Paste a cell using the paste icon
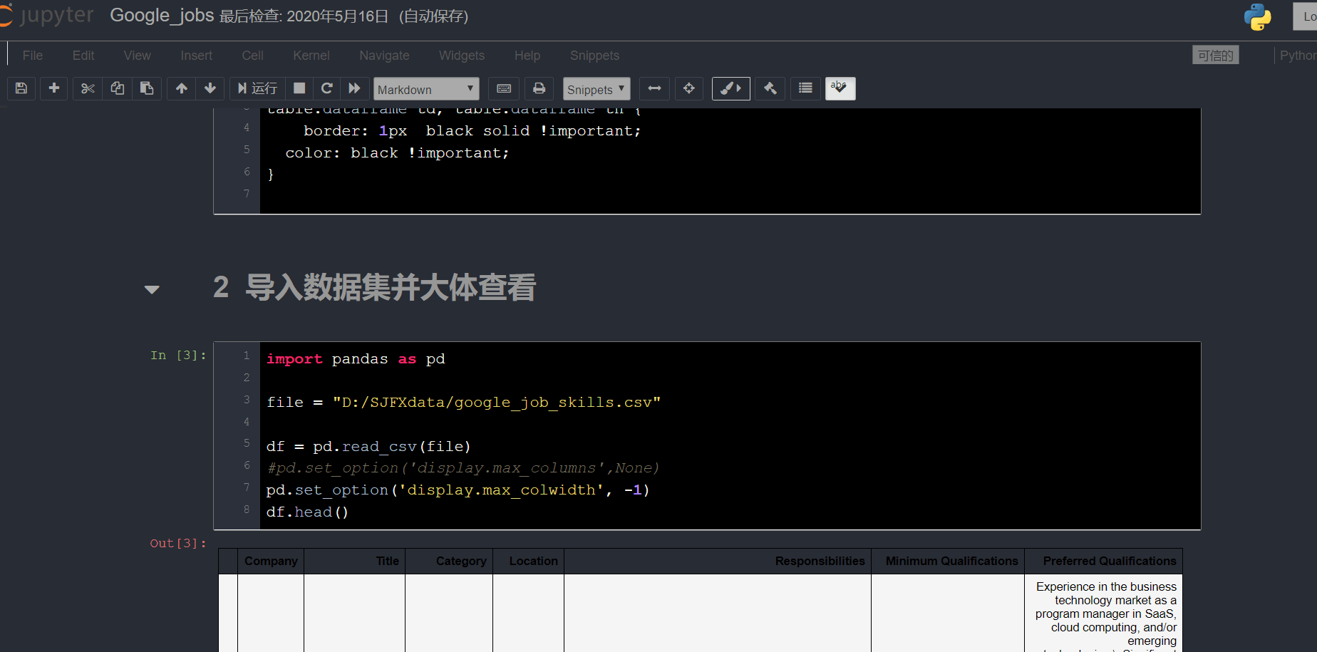 (147, 88)
